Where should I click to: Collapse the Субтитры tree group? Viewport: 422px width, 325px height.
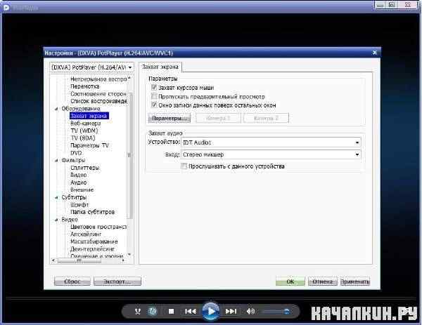point(56,197)
